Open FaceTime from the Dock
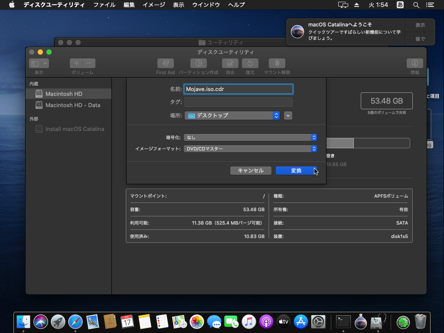The width and height of the screenshot is (444, 333). tap(232, 322)
